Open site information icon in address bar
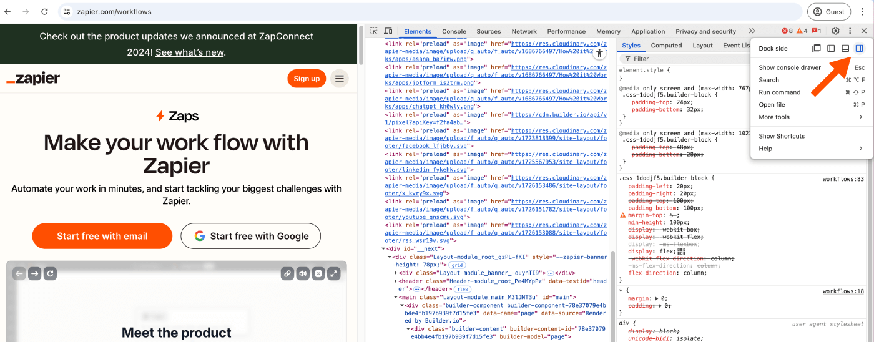 coord(67,12)
